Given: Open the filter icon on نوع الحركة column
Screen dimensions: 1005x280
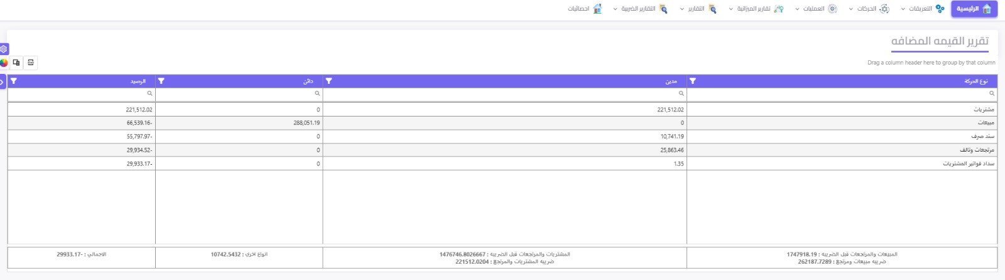Looking at the screenshot, I should tap(693, 81).
